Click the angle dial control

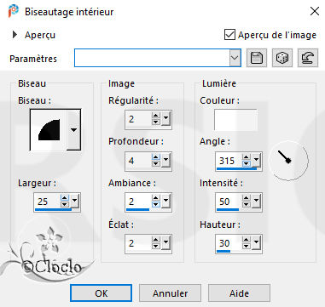tap(288, 161)
